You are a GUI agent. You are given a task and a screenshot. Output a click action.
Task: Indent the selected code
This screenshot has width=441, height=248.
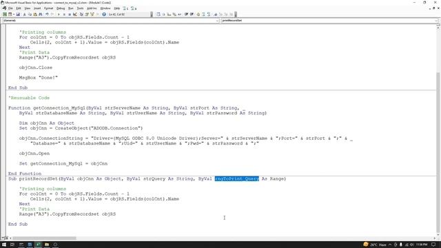[186, 14]
